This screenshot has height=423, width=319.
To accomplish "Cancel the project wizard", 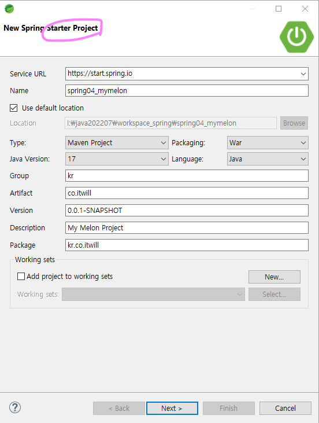I will pos(285,408).
